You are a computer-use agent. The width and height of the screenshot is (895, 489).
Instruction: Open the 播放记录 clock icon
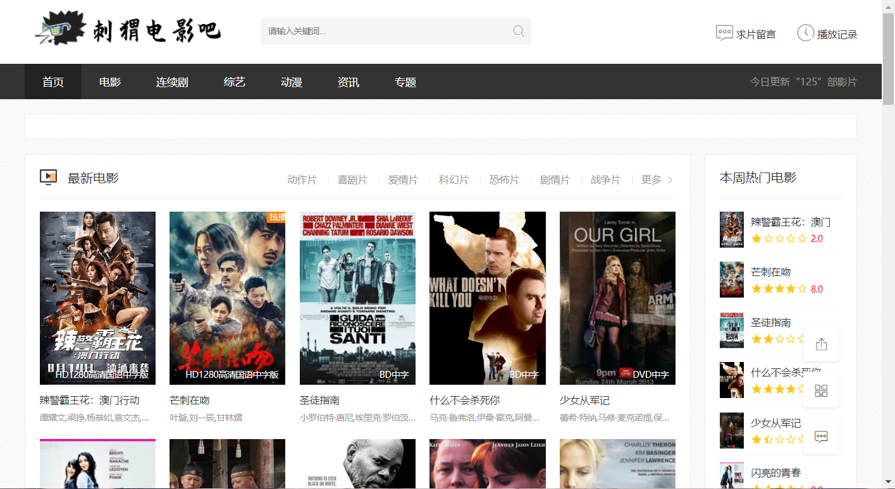click(805, 33)
